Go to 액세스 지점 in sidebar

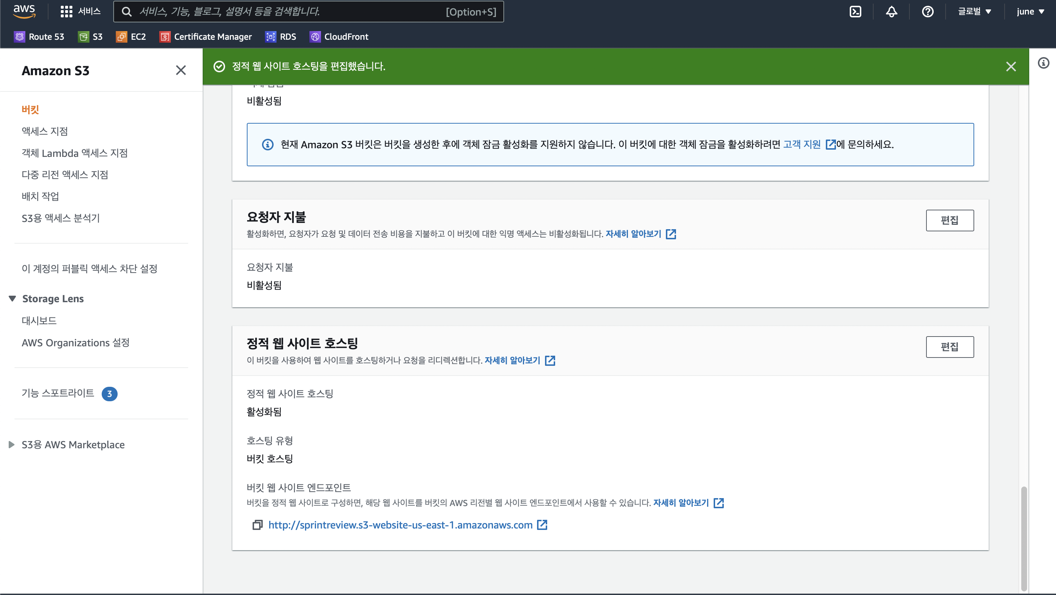(x=45, y=131)
